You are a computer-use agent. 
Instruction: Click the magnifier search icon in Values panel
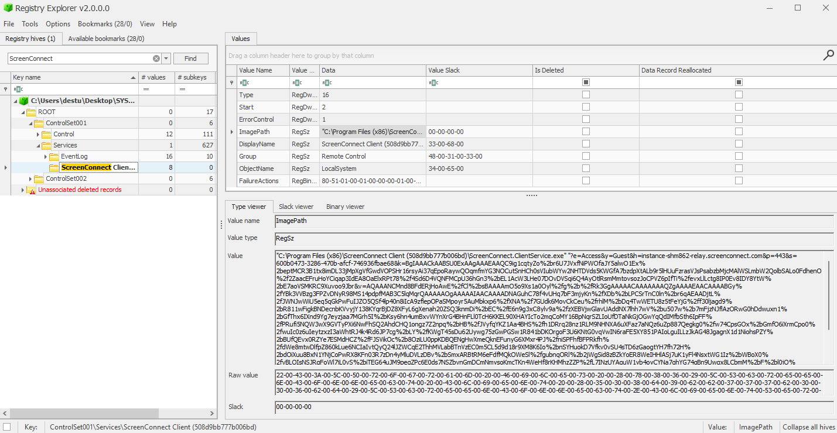828,56
